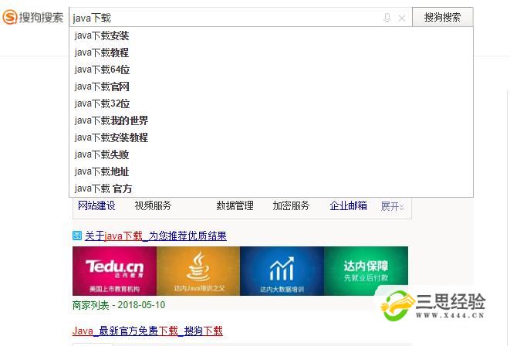Click the microphone voice search icon
Image resolution: width=510 pixels, height=346 pixels.
click(x=387, y=18)
